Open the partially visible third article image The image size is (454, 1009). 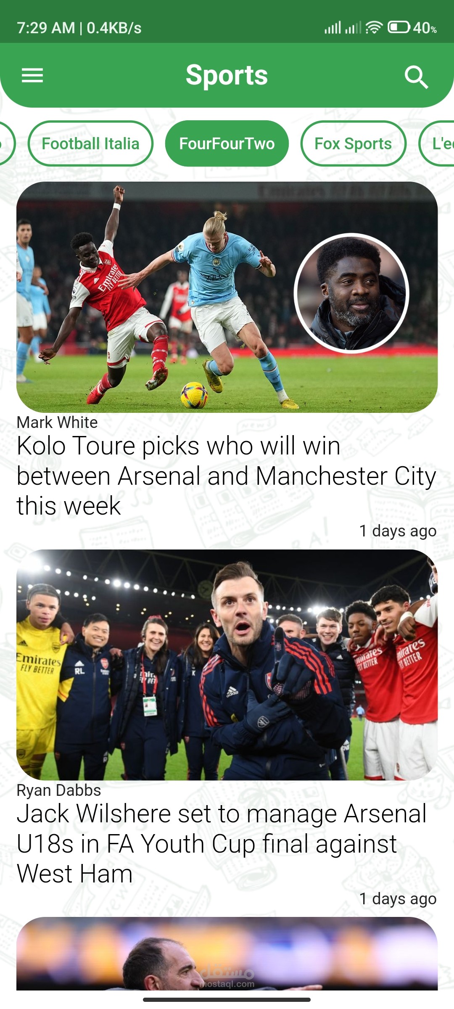[x=227, y=954]
